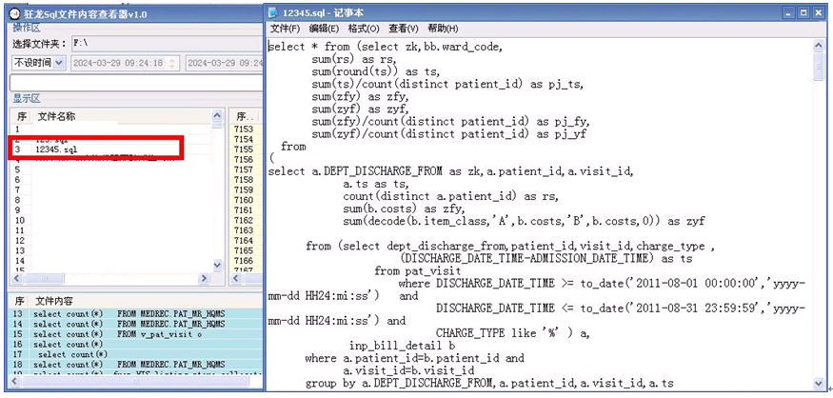Click the empty search text box under time filter
The height and width of the screenshot is (398, 833).
[x=136, y=83]
